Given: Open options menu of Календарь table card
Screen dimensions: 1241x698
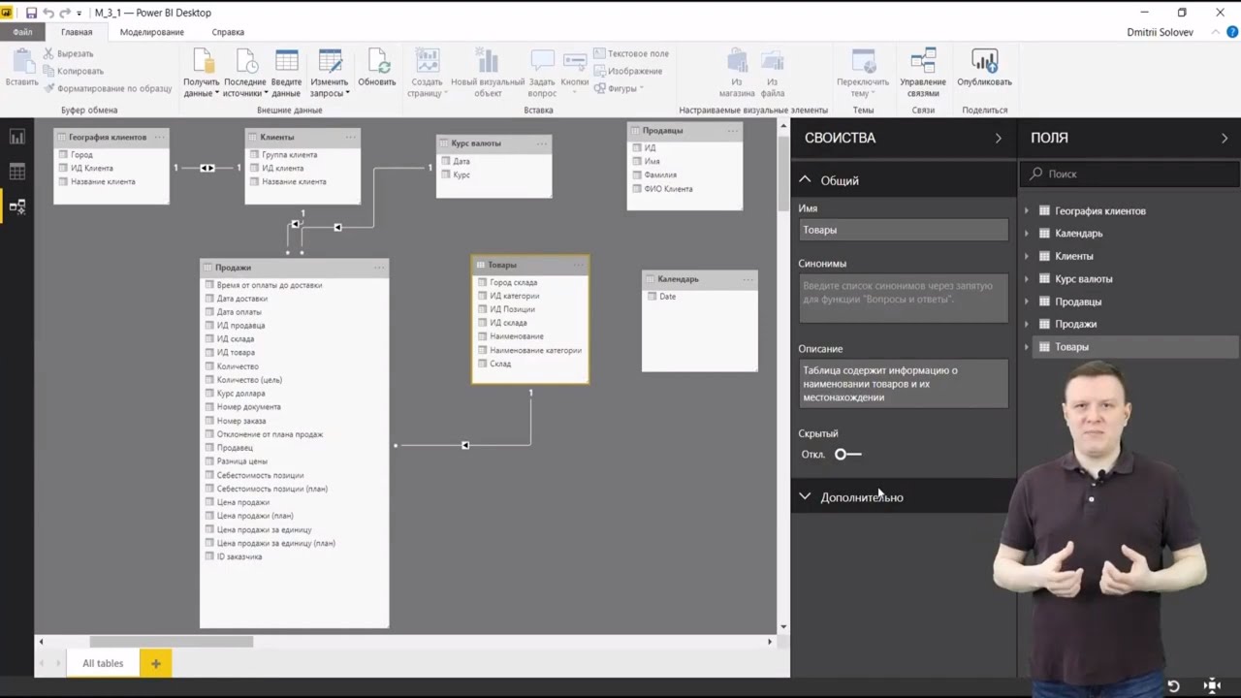Looking at the screenshot, I should click(x=748, y=279).
